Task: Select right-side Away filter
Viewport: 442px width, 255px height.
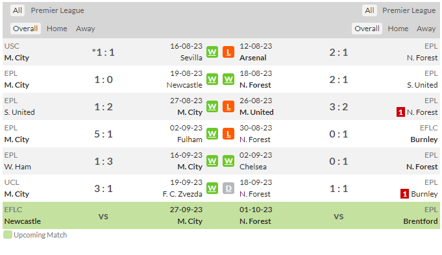Action: (x=426, y=29)
